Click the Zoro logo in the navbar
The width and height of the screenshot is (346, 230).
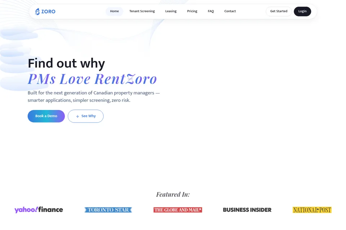point(45,11)
